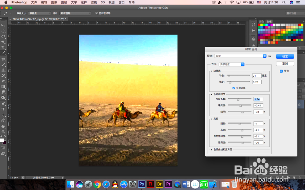Select the Healing Brush tool
305x190 pixels.
(3, 59)
